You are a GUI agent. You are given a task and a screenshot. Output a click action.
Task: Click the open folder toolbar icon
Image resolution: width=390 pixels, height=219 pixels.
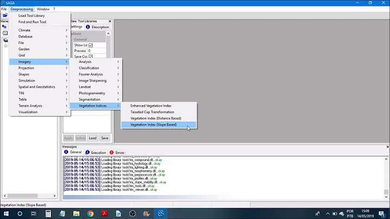[x=5, y=15]
